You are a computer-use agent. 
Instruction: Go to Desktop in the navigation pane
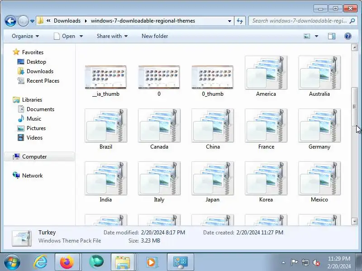tap(36, 62)
